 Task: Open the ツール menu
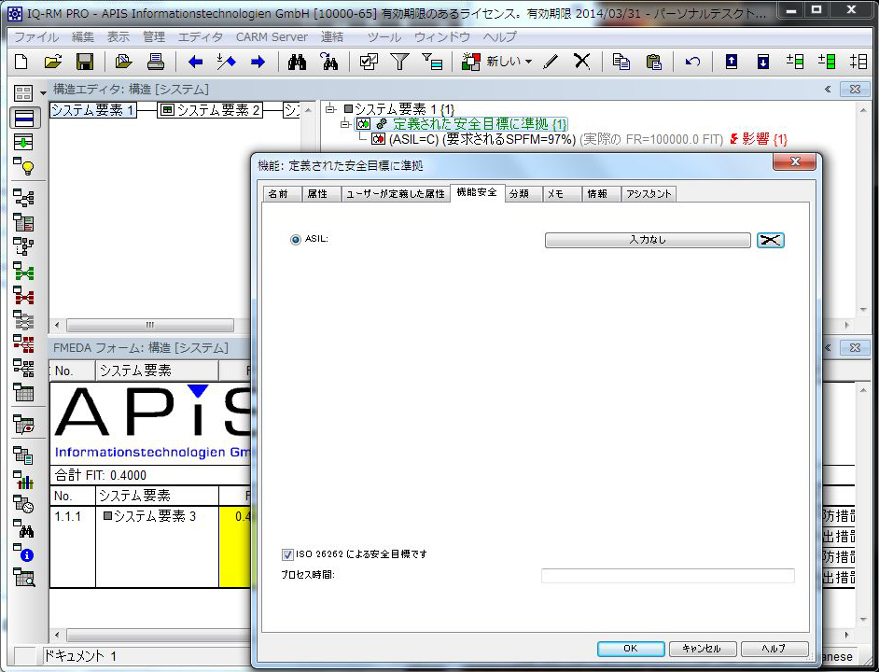click(x=384, y=37)
